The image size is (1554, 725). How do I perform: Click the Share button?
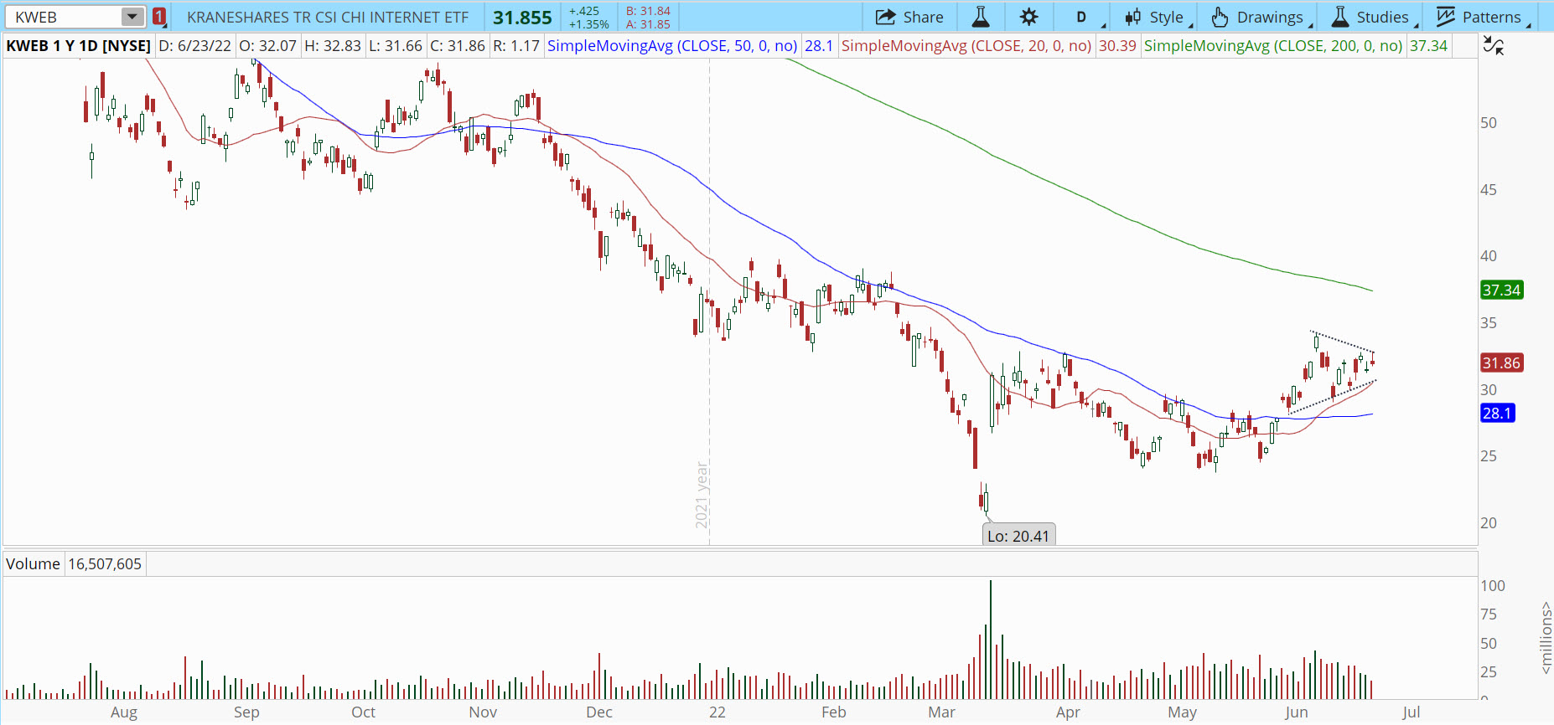pyautogui.click(x=910, y=17)
